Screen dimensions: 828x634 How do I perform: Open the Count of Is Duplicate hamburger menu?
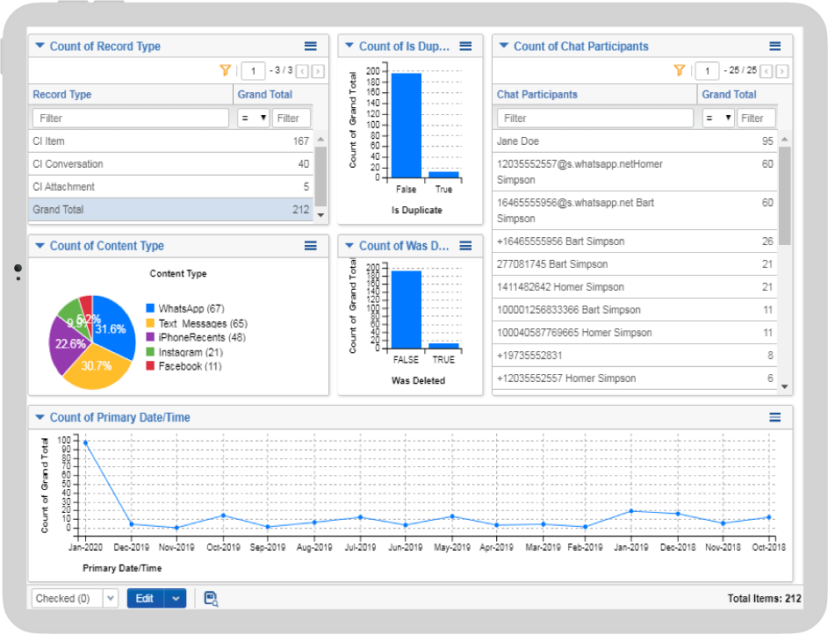pyautogui.click(x=465, y=47)
